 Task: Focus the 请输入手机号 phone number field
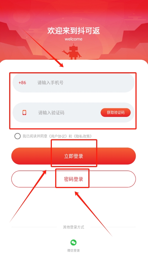point(74,83)
